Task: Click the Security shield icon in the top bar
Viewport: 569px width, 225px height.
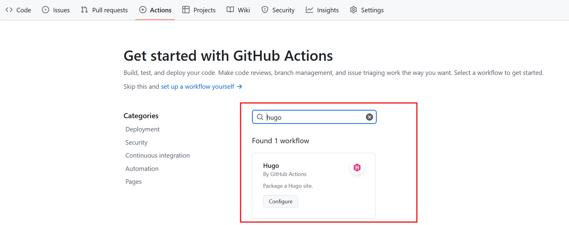Action: (265, 10)
